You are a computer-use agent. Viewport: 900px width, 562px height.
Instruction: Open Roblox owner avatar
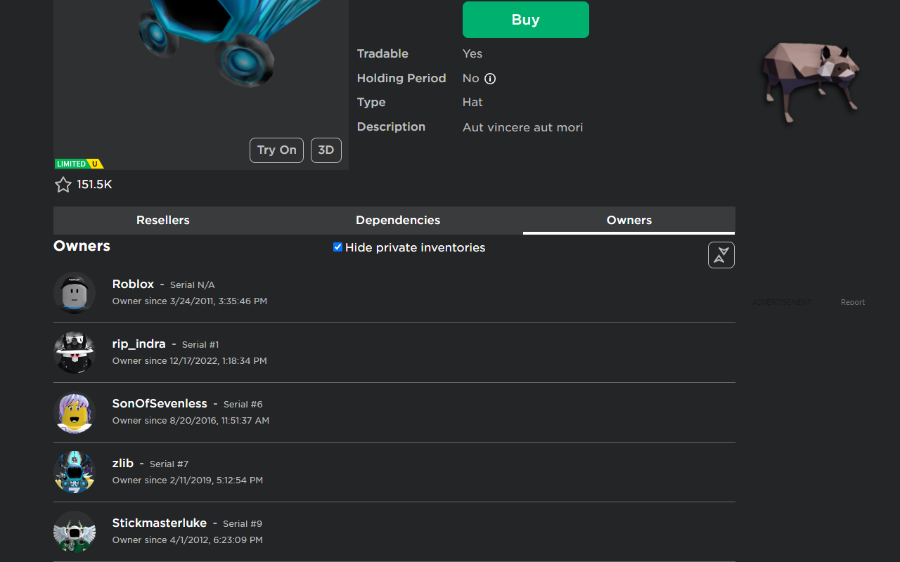(75, 293)
